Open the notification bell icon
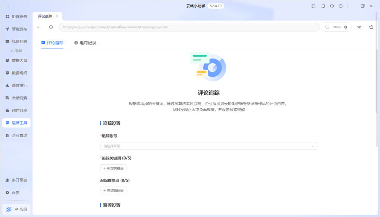 (x=323, y=6)
